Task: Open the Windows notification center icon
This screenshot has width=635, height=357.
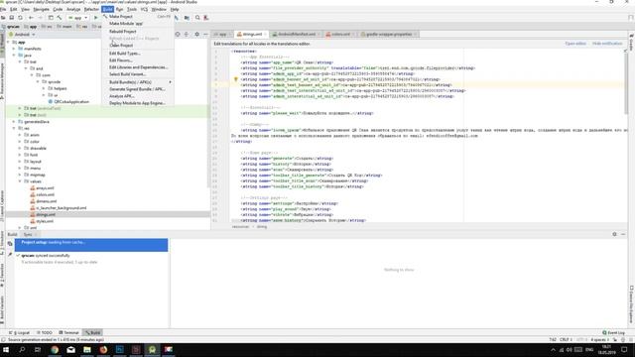Action: click(x=624, y=350)
